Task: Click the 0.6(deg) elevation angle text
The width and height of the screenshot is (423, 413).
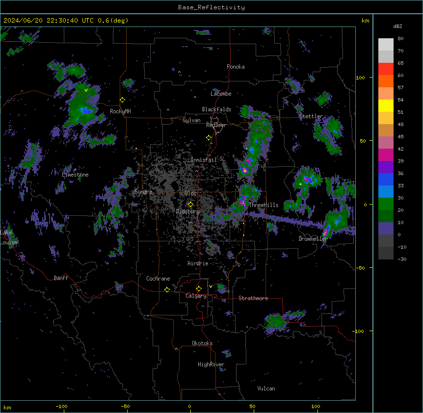Action: (x=113, y=21)
